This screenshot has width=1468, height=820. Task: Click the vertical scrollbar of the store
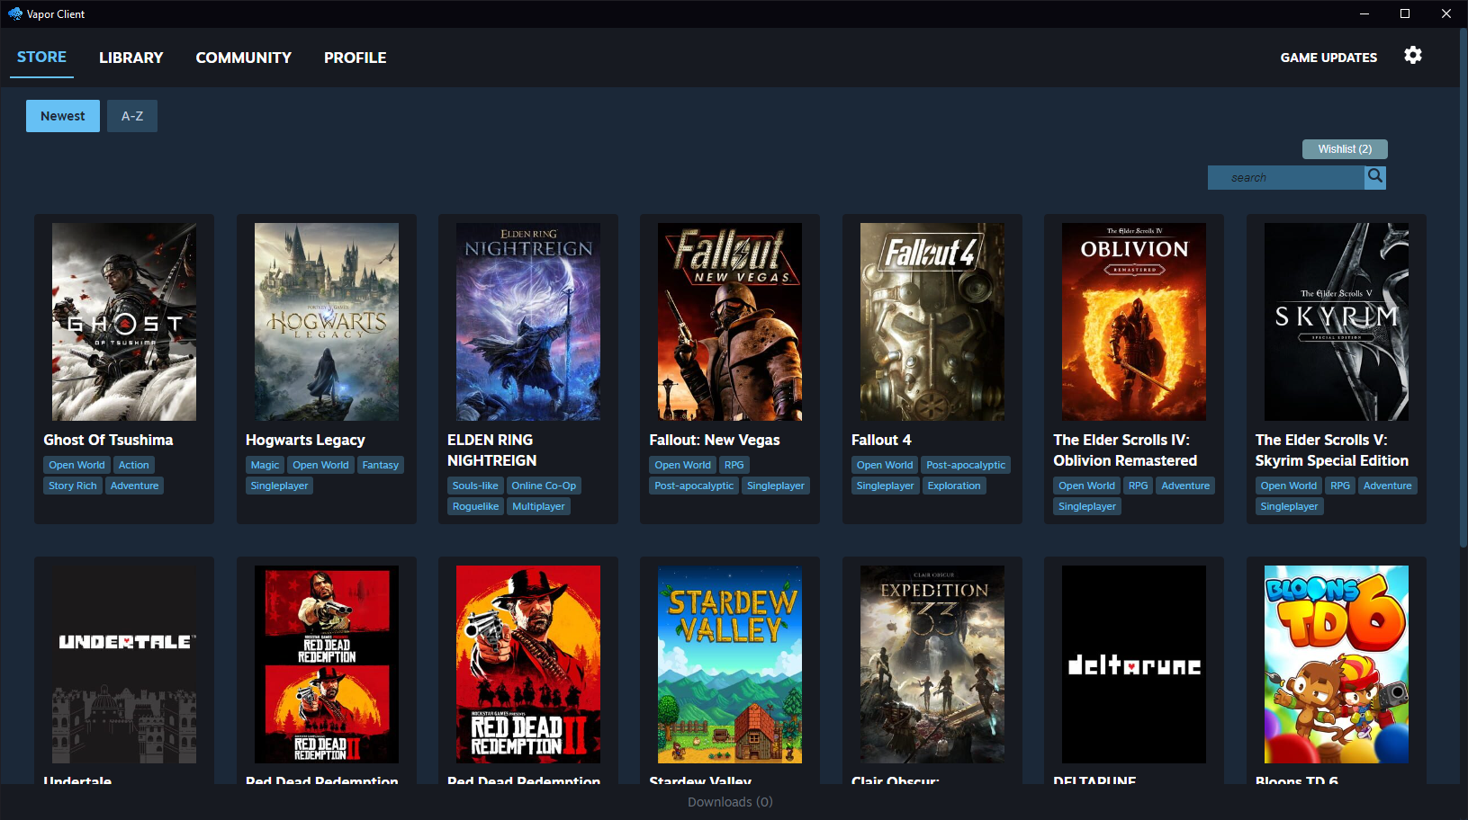pos(1463,288)
